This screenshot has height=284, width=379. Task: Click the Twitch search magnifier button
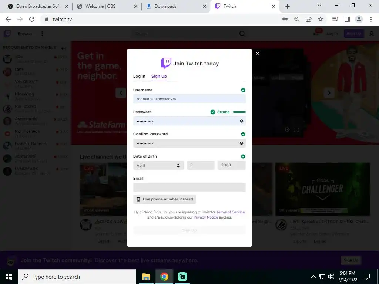point(242,34)
